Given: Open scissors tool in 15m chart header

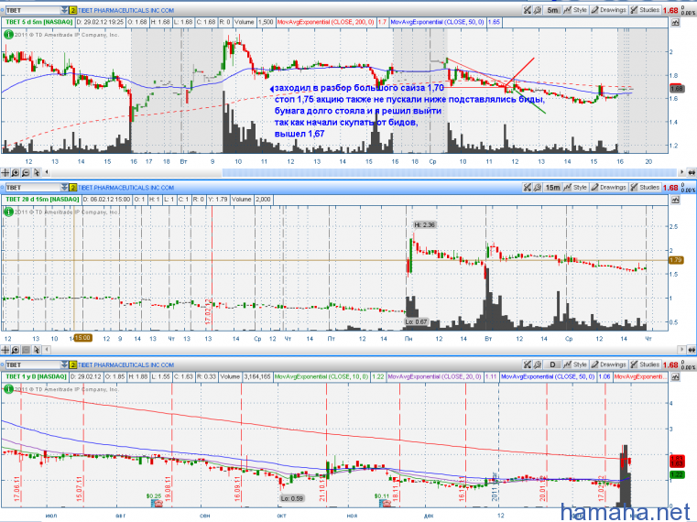Looking at the screenshot, I should click(527, 187).
